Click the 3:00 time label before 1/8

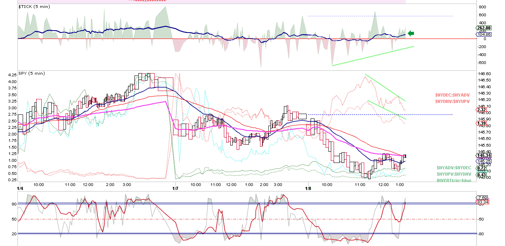click(278, 185)
